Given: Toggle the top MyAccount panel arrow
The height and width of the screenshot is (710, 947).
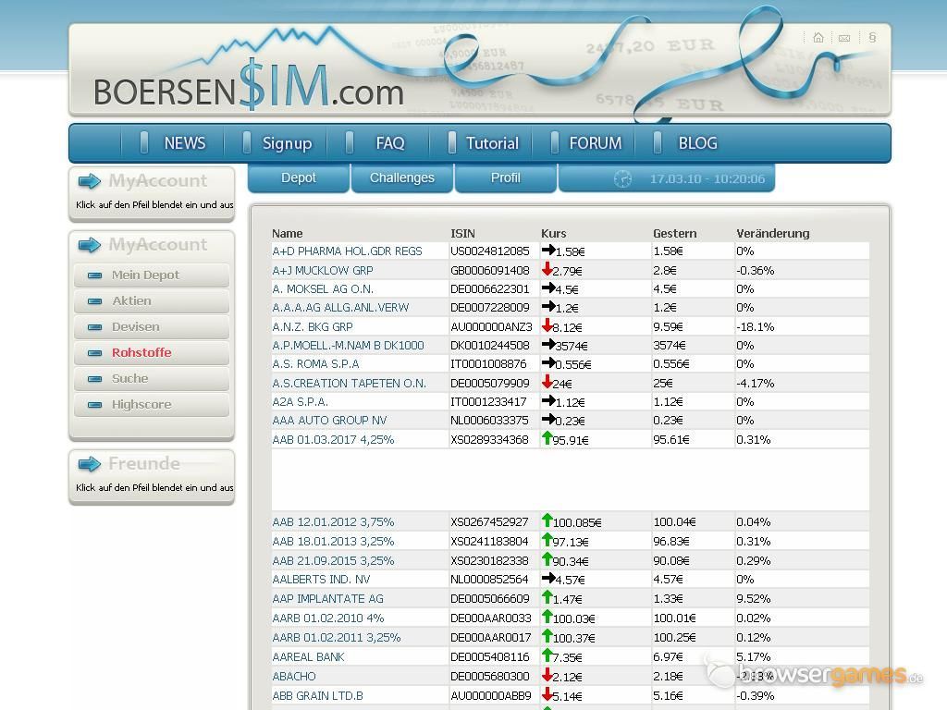Looking at the screenshot, I should point(90,180).
